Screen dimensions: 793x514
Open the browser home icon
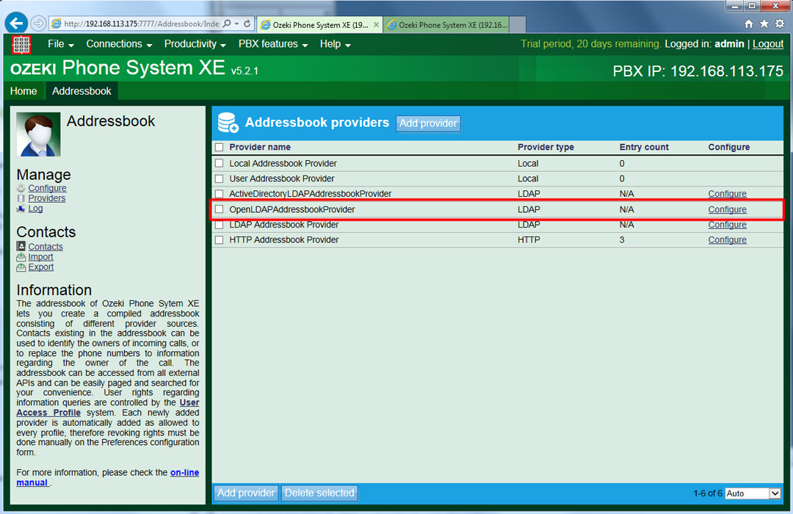pyautogui.click(x=749, y=23)
